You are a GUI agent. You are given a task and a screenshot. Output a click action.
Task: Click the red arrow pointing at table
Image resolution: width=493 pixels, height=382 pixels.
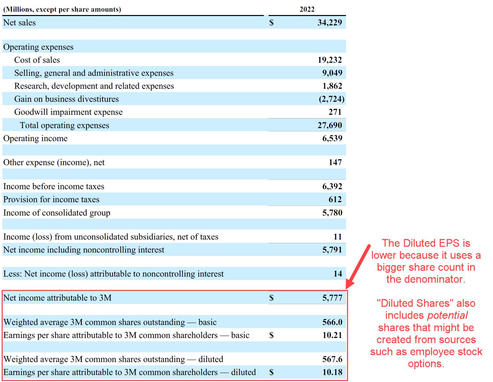coord(358,267)
